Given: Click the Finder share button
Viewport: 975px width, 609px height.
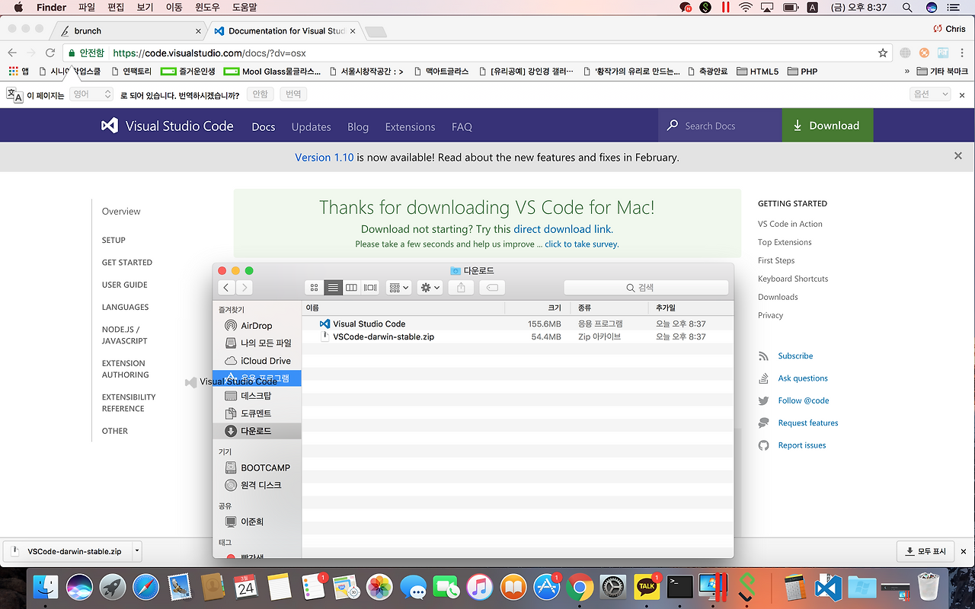Looking at the screenshot, I should coord(461,288).
